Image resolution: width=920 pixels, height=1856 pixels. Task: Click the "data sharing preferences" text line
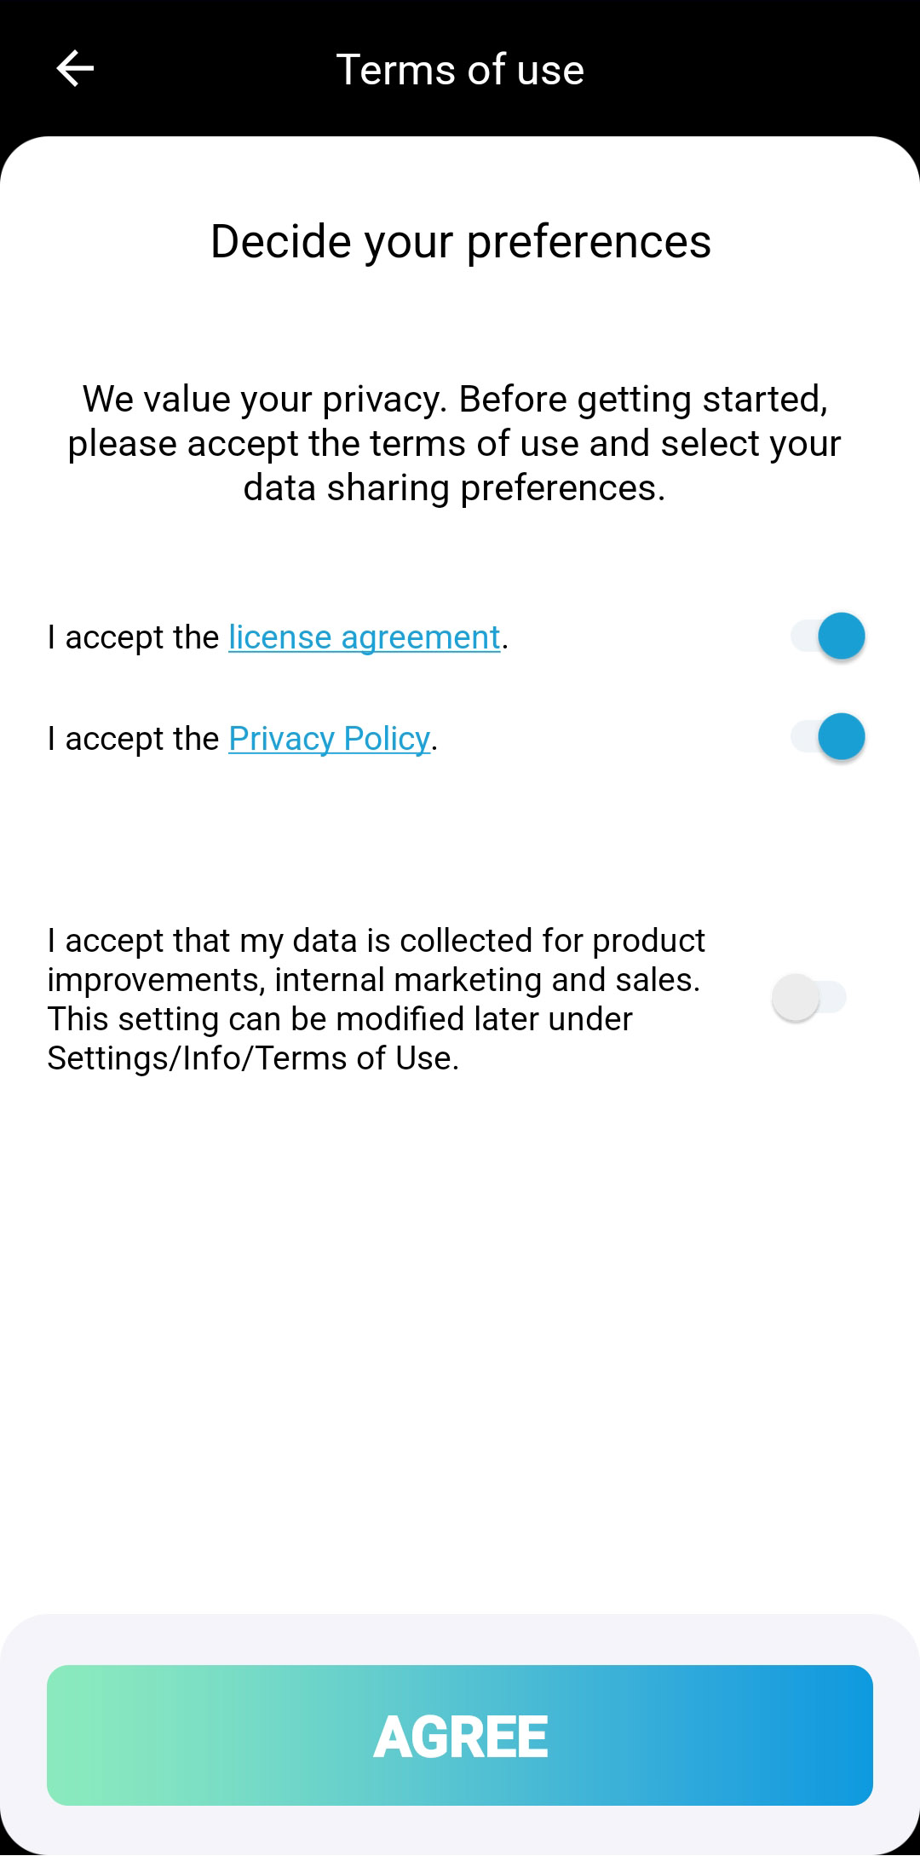454,488
